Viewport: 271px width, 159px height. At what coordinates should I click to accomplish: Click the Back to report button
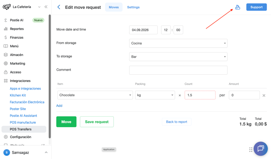(176, 122)
